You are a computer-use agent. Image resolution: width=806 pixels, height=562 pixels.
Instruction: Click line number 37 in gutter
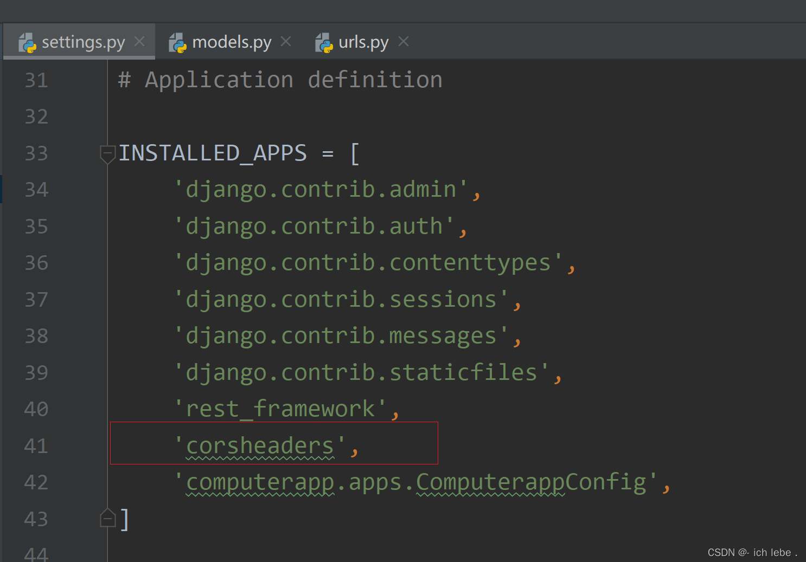click(x=36, y=300)
